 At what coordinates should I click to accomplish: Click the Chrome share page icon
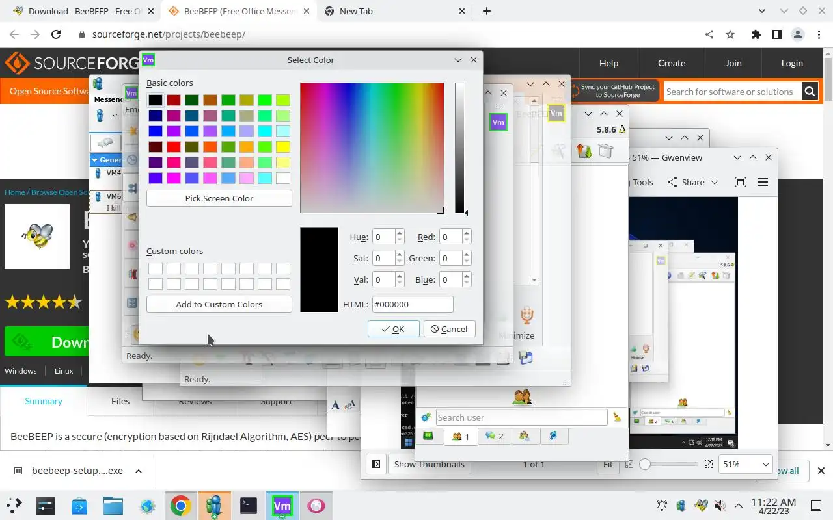click(x=709, y=34)
